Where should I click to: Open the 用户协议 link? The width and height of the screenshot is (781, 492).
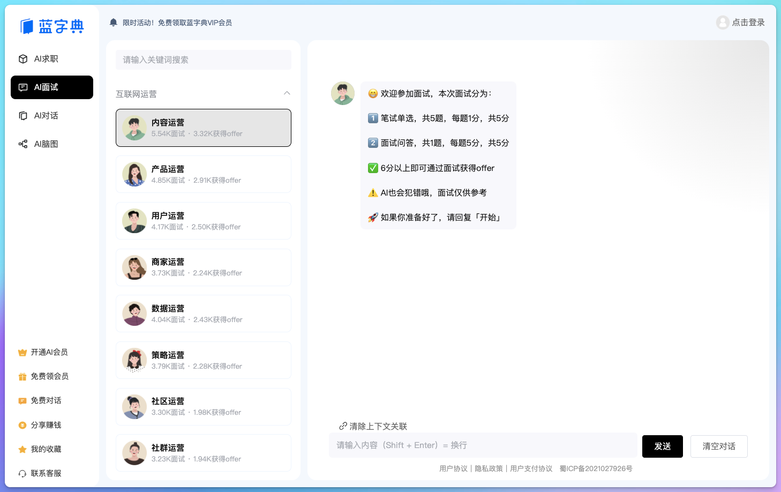[453, 468]
